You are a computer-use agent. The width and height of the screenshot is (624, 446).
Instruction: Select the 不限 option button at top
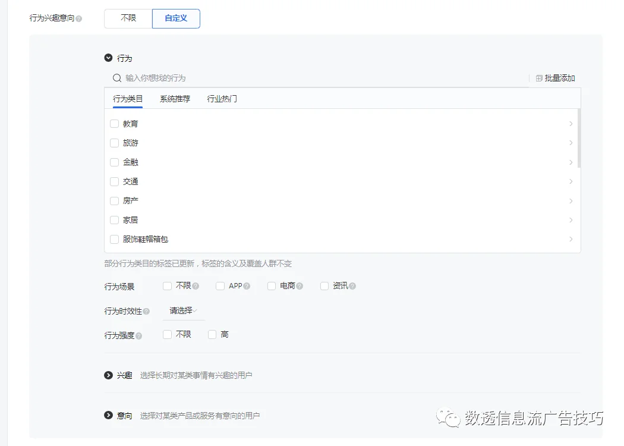128,18
